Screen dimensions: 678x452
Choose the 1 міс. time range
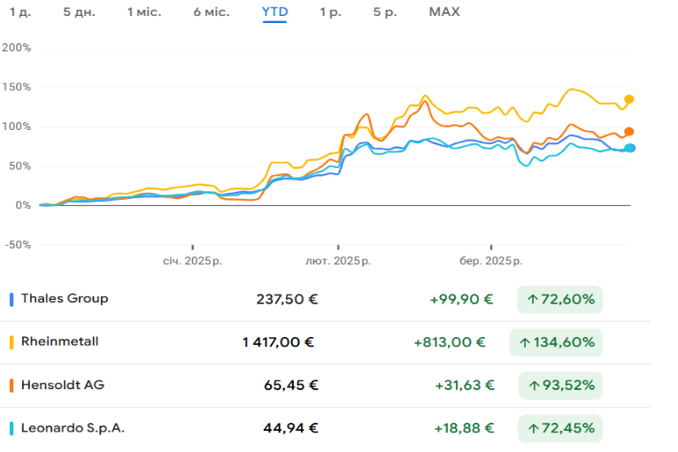pos(144,12)
